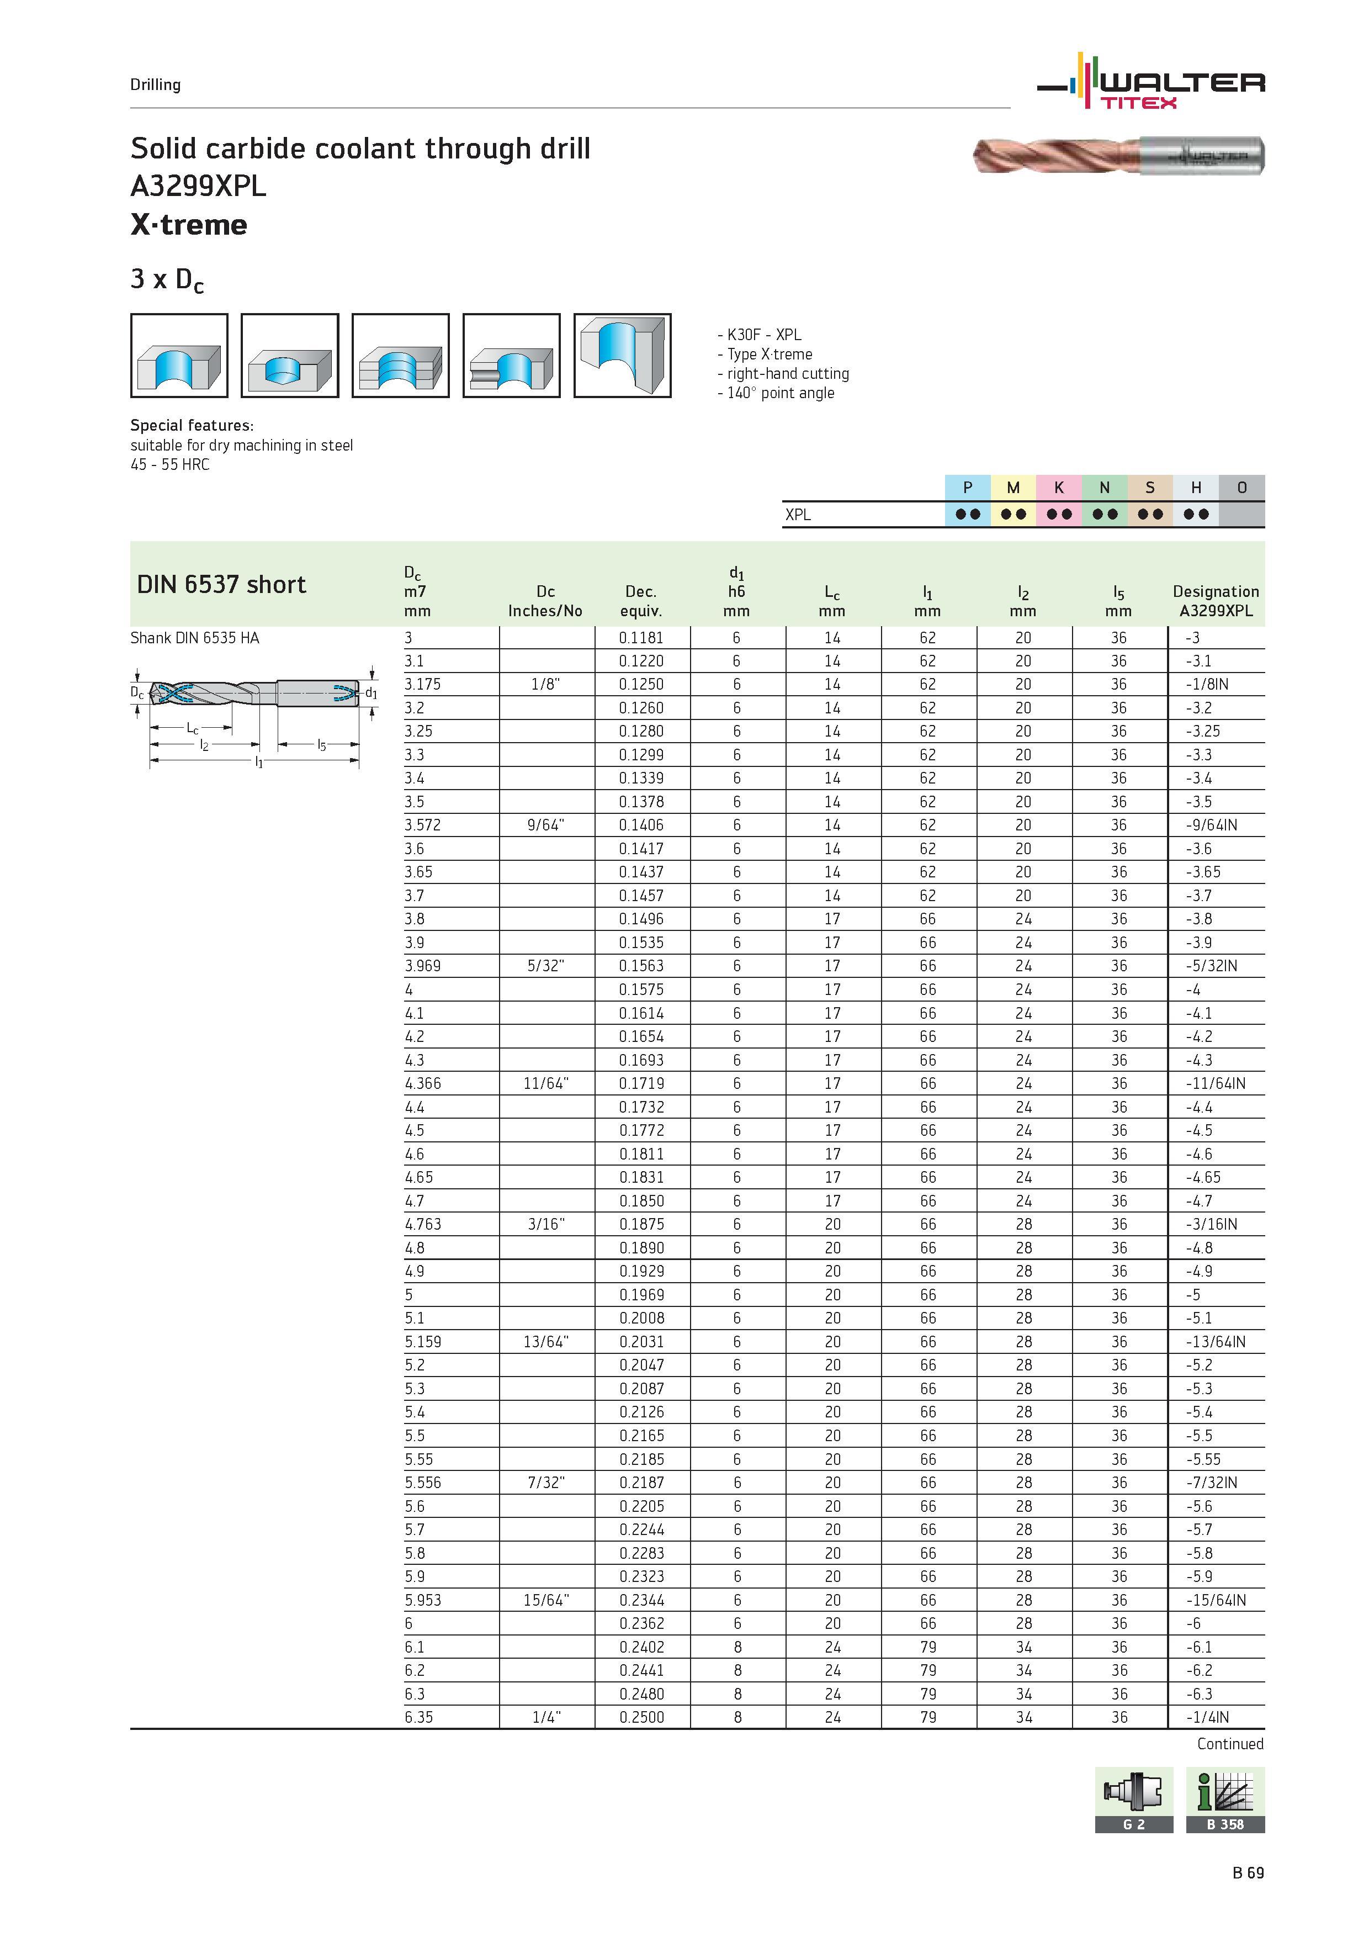This screenshot has width=1369, height=1937.
Task: Click the XPL row label in the material chart
Action: [798, 515]
